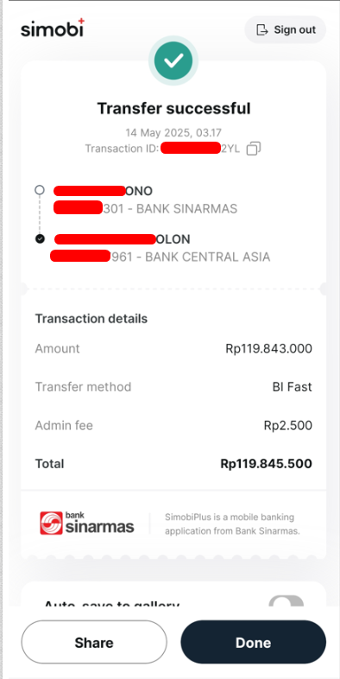The height and width of the screenshot is (679, 340).
Task: Click the Rp119.845.500 total value
Action: click(x=267, y=464)
